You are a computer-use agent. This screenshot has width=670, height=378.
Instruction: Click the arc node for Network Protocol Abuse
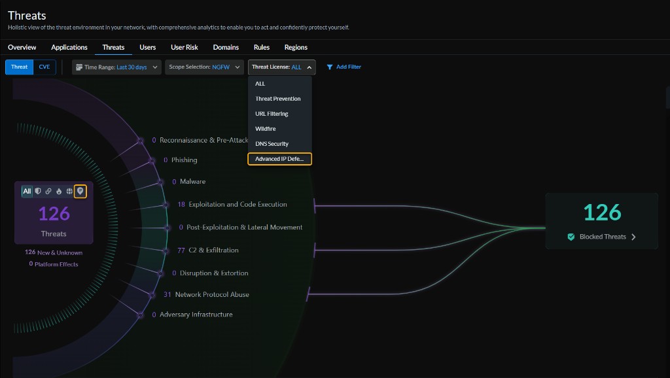(x=152, y=295)
